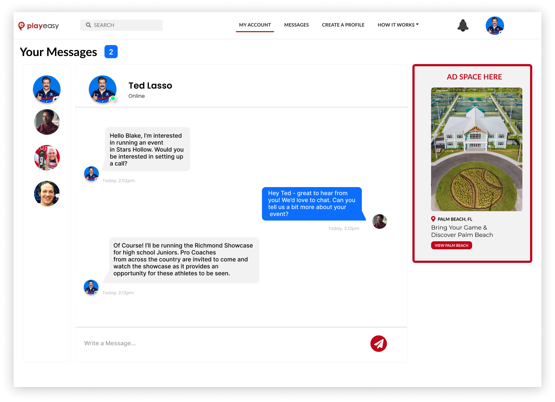The height and width of the screenshot is (402, 555).
Task: Click sender avatar beside the 2:13pm message
Action: pyautogui.click(x=91, y=287)
